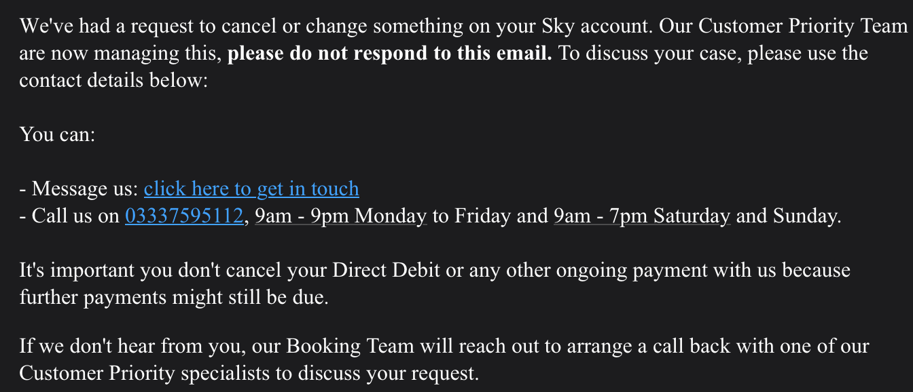Click 'further payments might still be due' line
This screenshot has width=913, height=392.
174,297
